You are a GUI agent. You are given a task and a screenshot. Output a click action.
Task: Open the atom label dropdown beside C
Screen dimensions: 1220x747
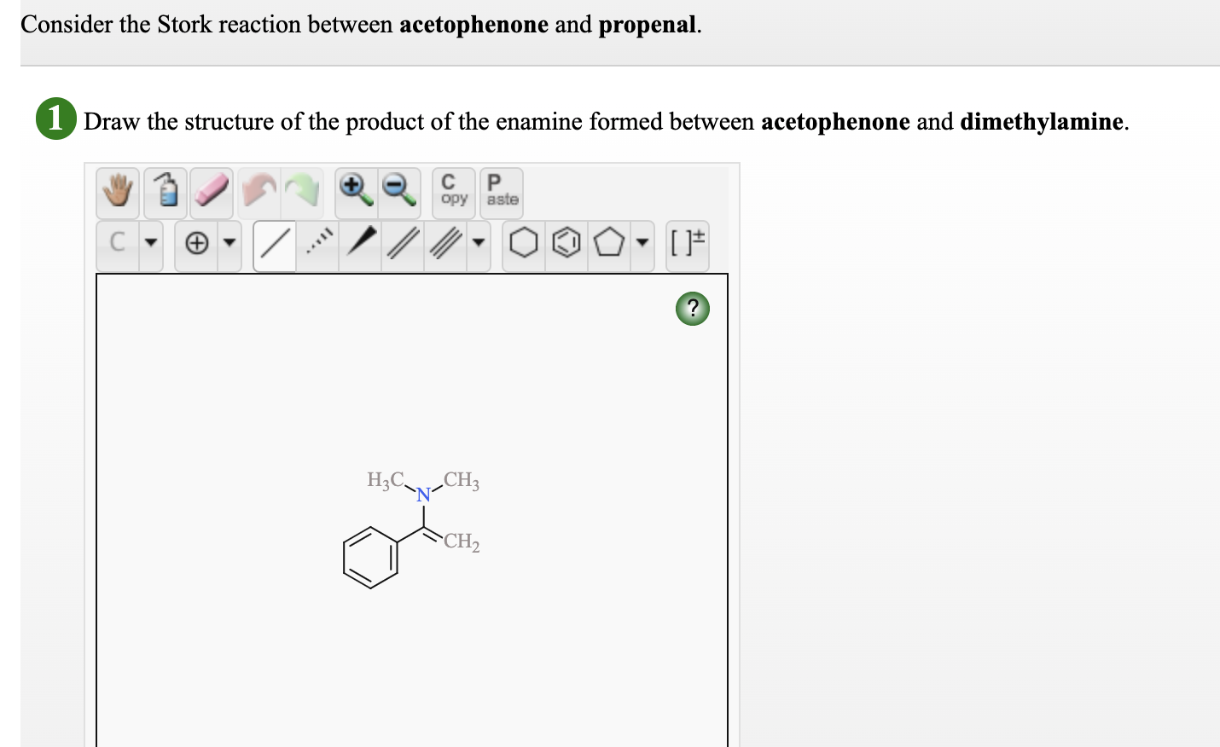[x=151, y=245]
